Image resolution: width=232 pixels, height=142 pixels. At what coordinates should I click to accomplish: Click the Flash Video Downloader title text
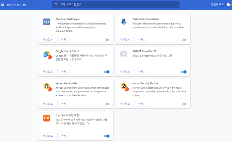[145, 19]
